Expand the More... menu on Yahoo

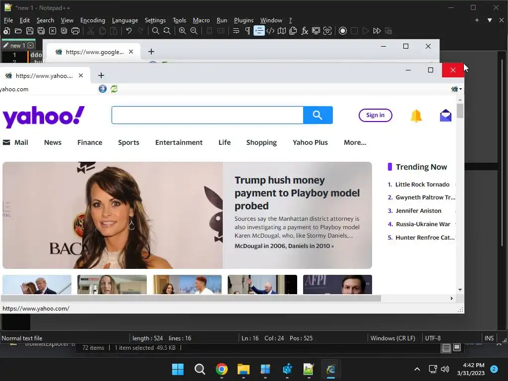[x=355, y=142]
